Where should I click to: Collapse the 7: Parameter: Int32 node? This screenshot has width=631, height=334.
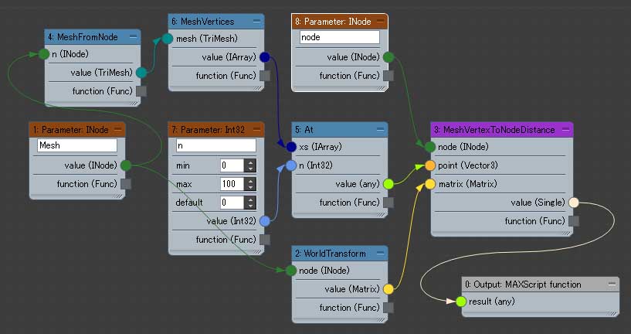(256, 130)
